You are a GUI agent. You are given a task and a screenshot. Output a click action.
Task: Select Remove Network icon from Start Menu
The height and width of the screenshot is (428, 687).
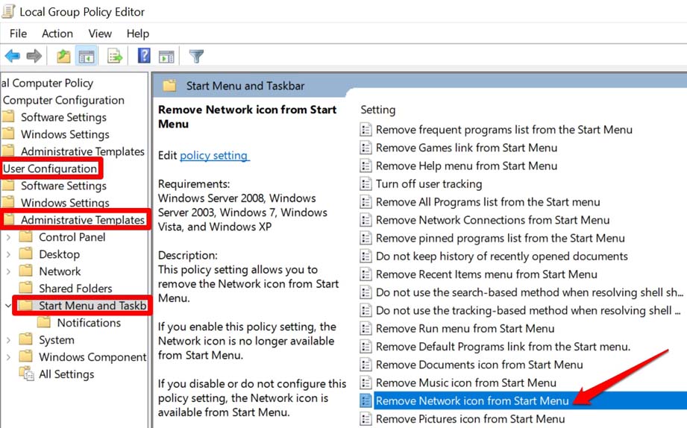point(472,401)
